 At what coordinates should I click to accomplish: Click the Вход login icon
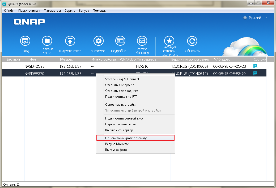click(x=25, y=41)
